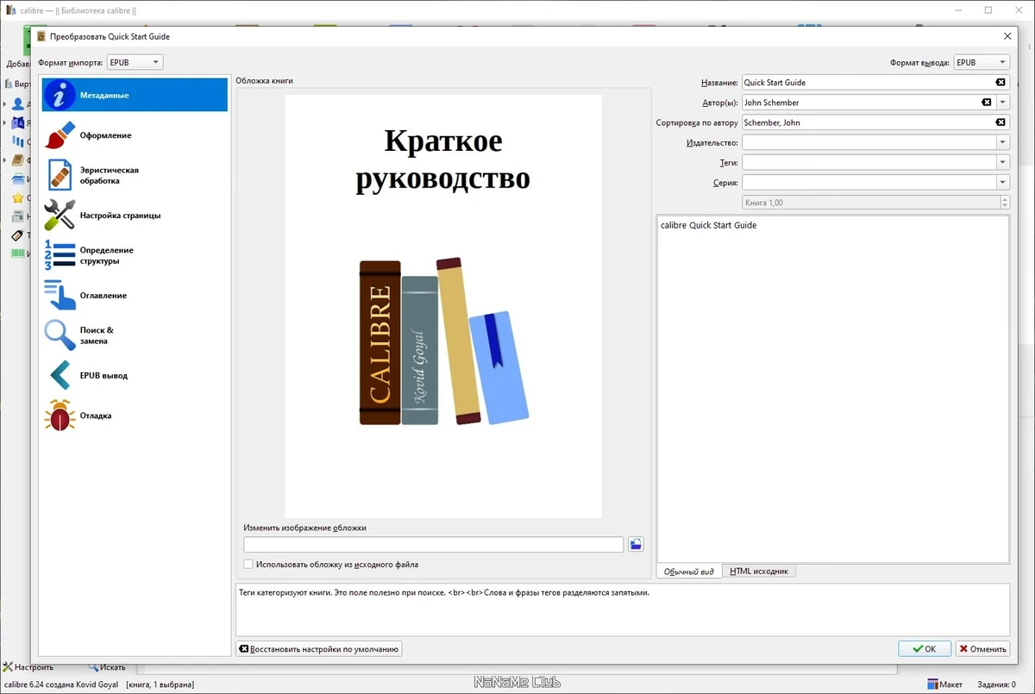Viewport: 1035px width, 694px height.
Task: Expand the Издательство dropdown
Action: point(1003,142)
